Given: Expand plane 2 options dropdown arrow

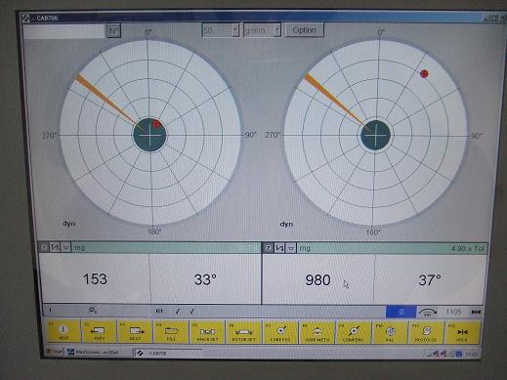Looking at the screenshot, I should (x=291, y=248).
